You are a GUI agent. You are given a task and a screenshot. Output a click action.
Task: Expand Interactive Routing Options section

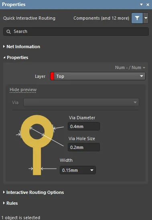coord(34,192)
